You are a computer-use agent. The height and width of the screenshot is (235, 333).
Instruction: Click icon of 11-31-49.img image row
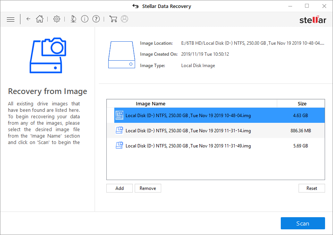(119, 146)
